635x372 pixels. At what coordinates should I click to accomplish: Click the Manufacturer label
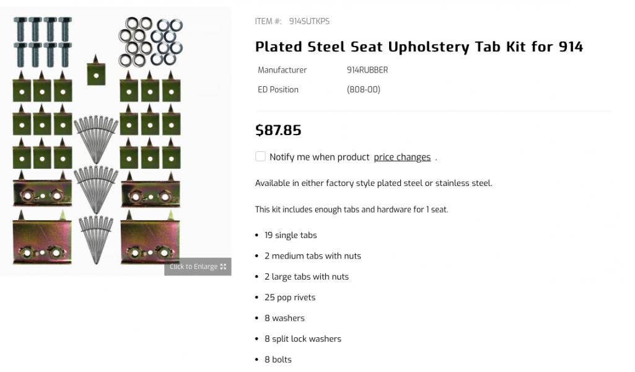(282, 70)
